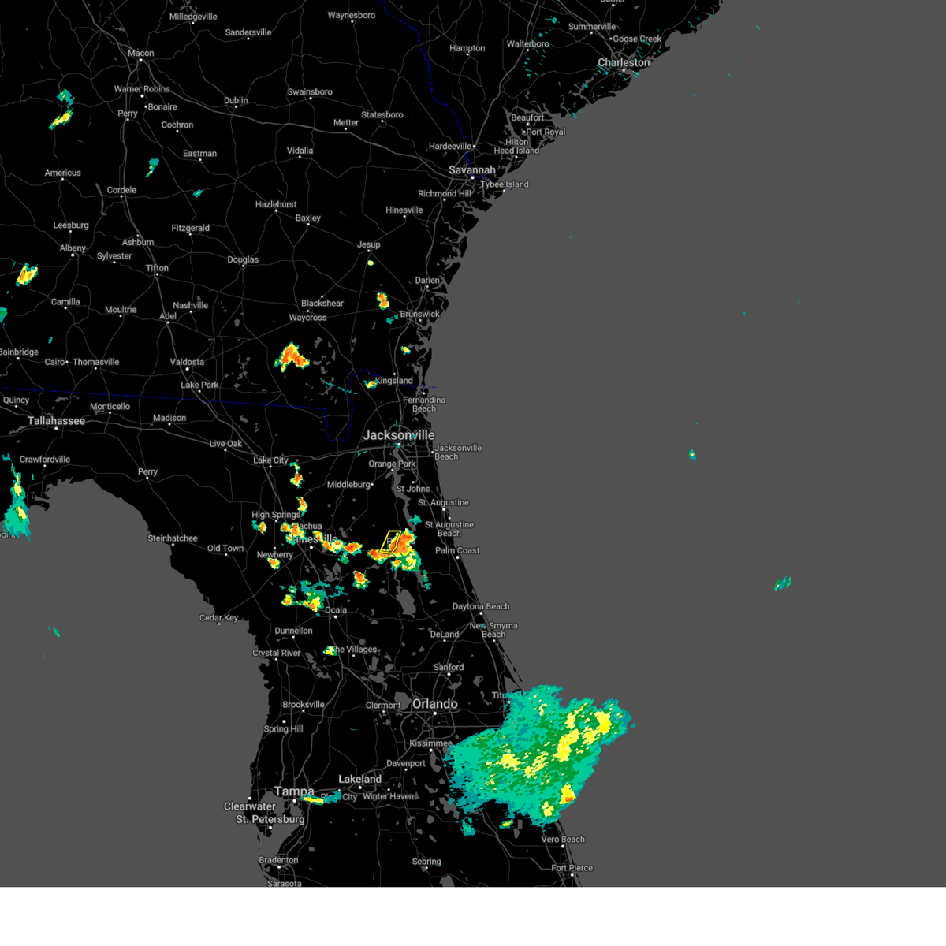Click the Tybee Island label near Savannah
The image size is (946, 946).
(x=505, y=184)
